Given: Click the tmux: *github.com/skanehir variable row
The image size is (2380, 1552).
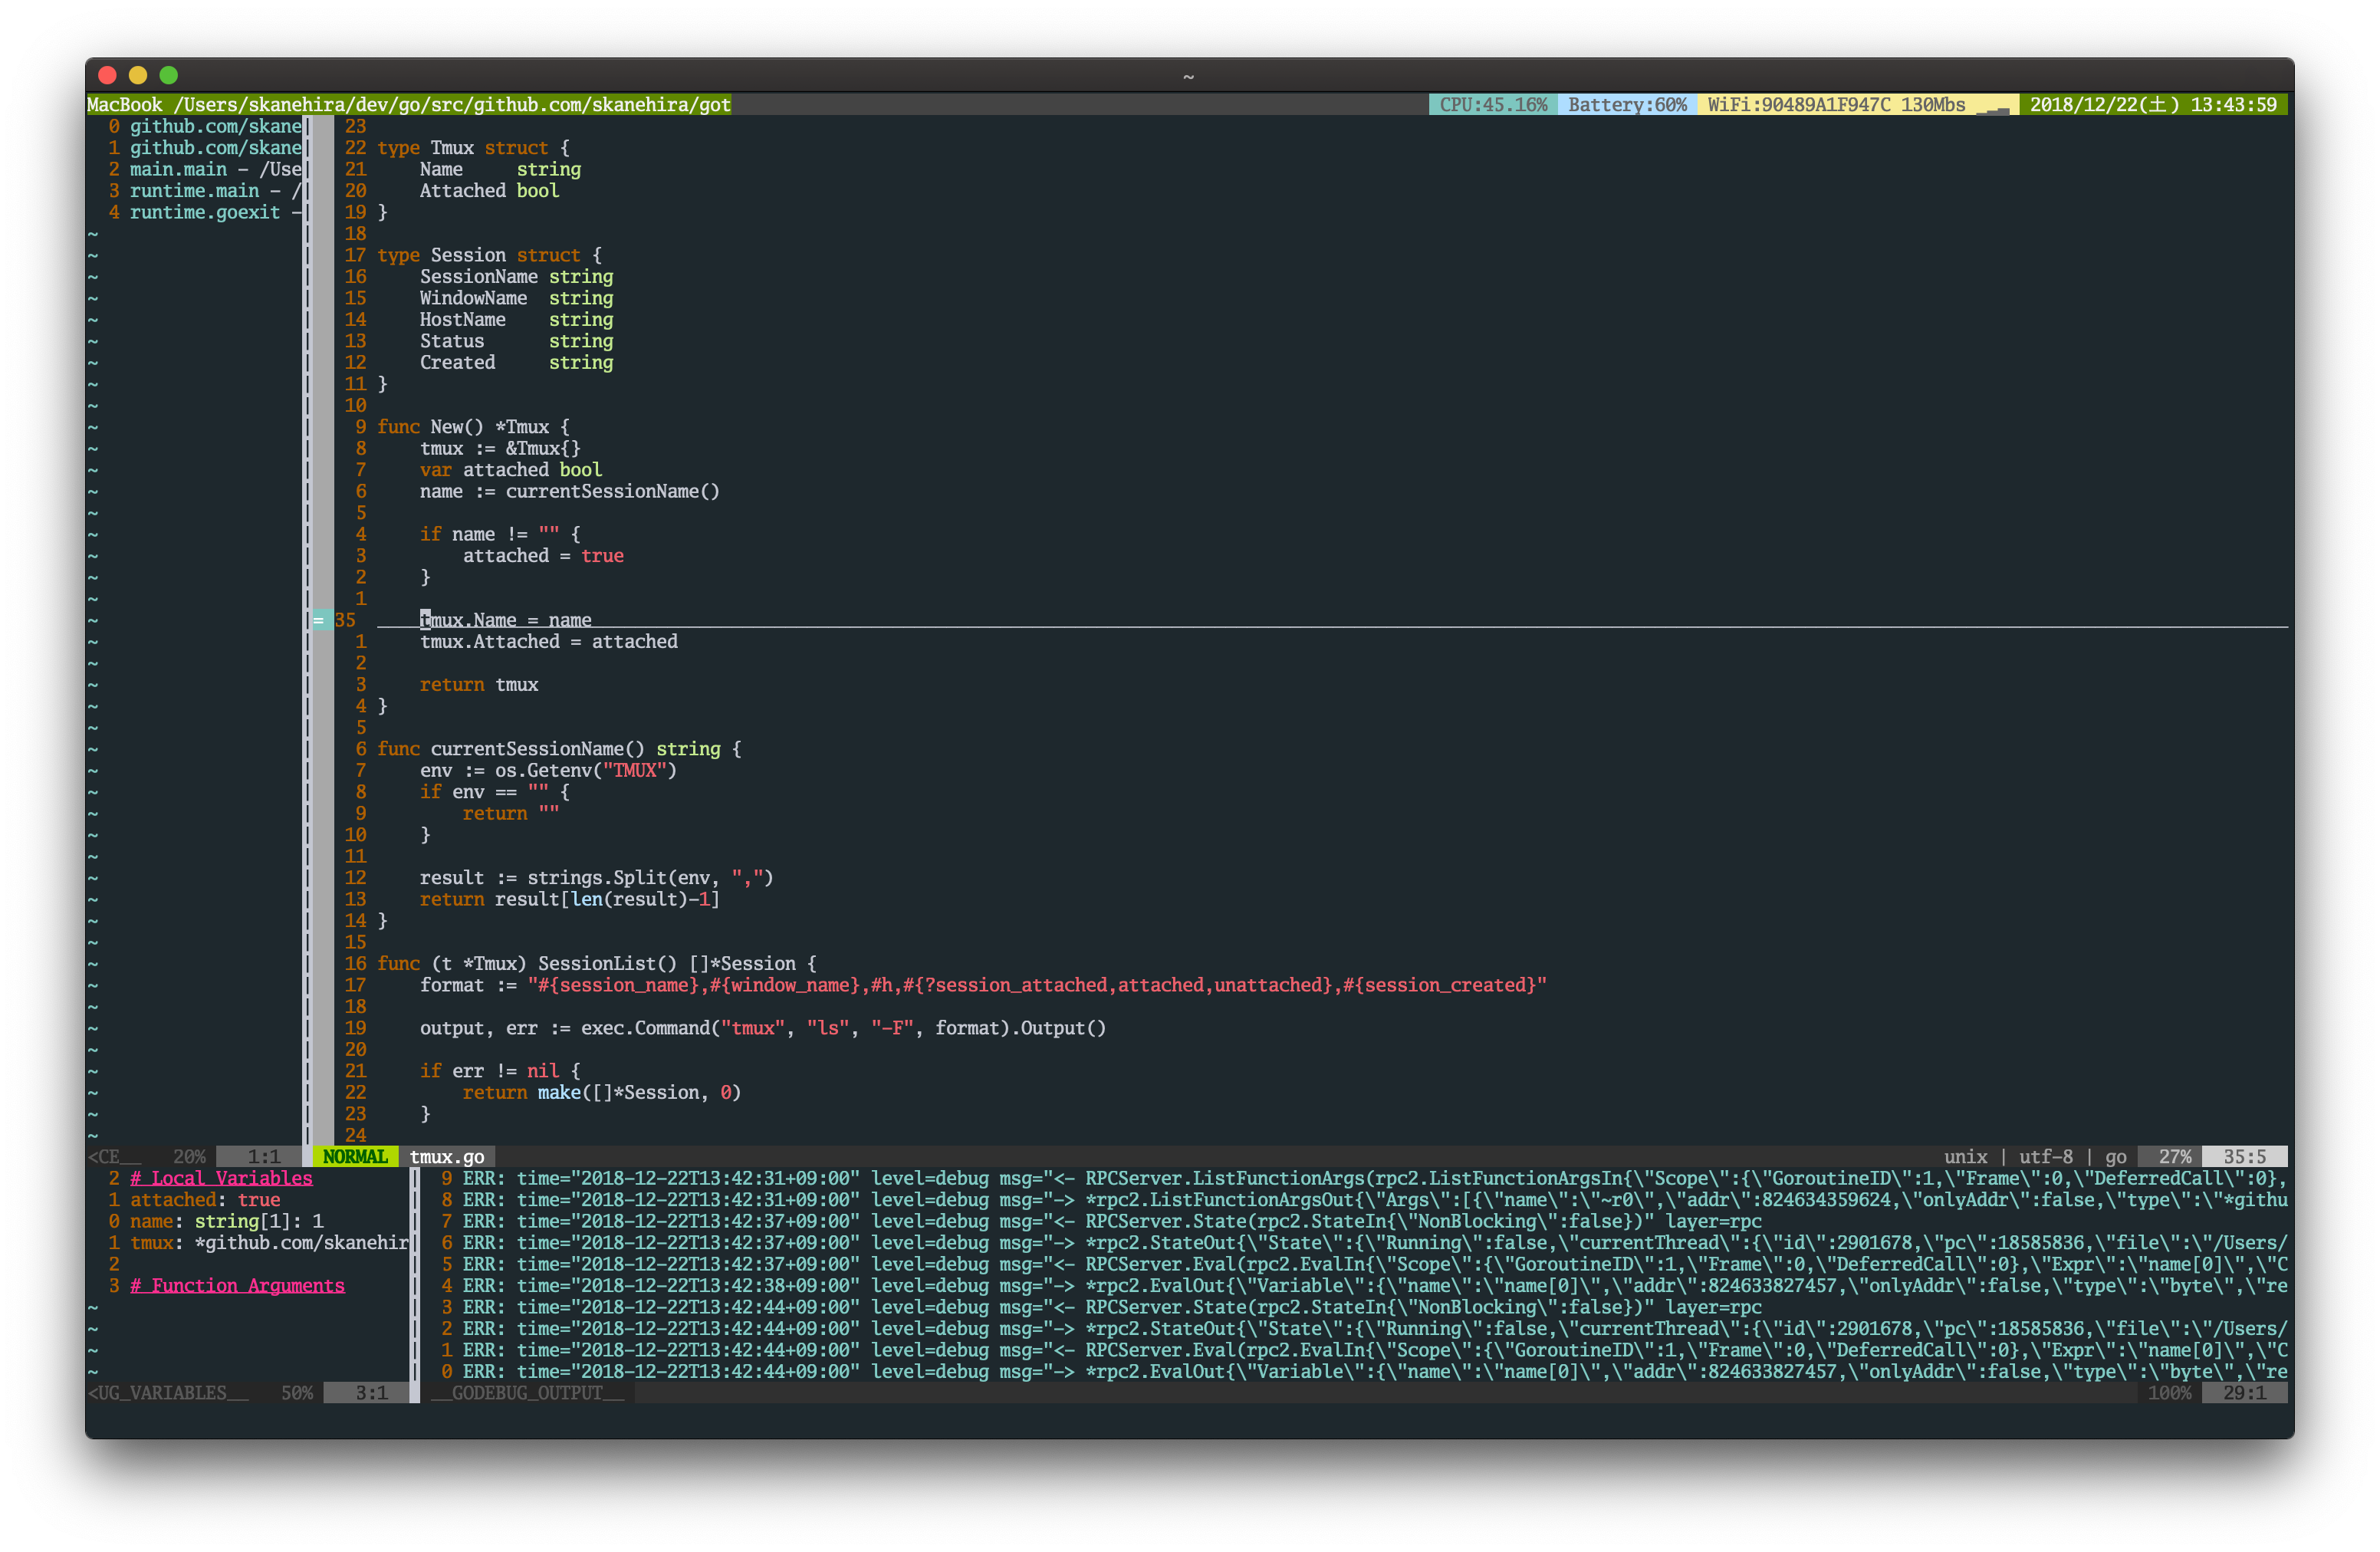Looking at the screenshot, I should pos(269,1243).
